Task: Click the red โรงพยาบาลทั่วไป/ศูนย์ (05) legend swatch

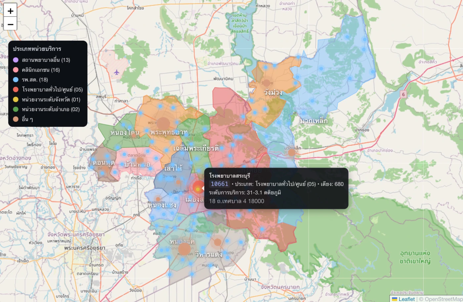Action: pos(16,90)
